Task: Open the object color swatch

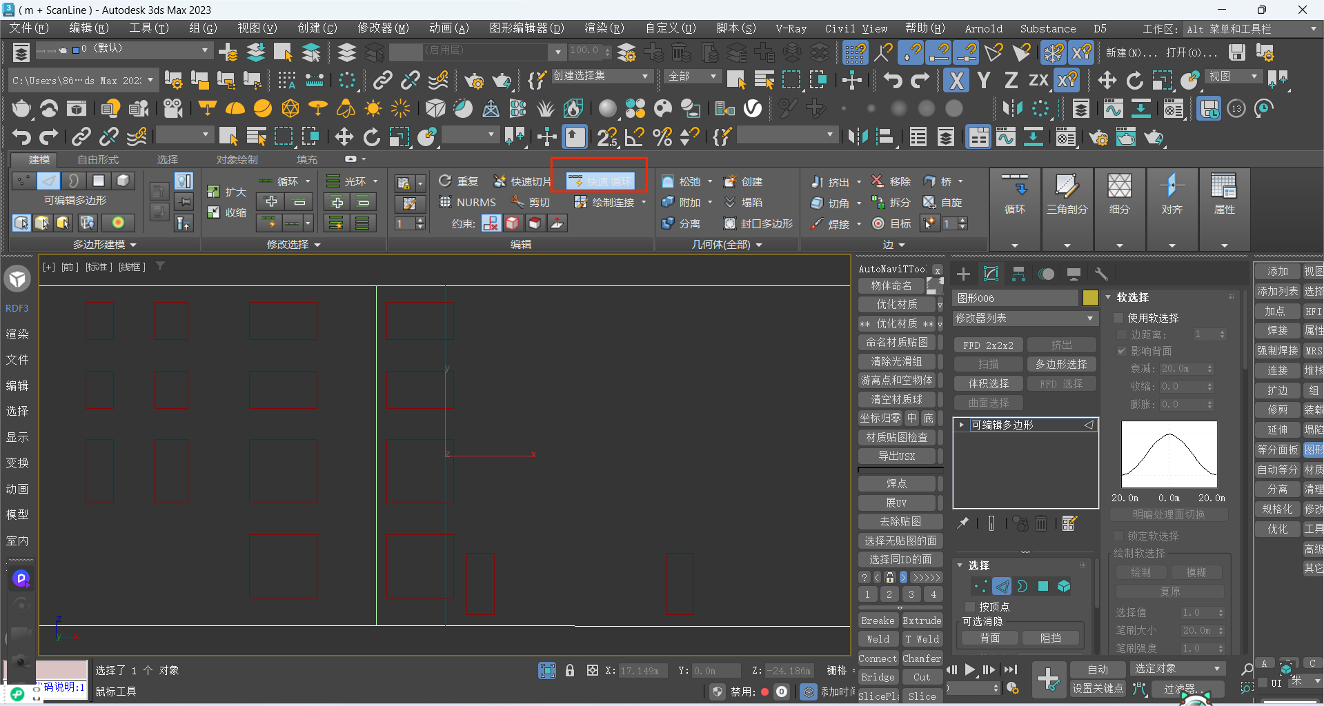Action: tap(1090, 298)
